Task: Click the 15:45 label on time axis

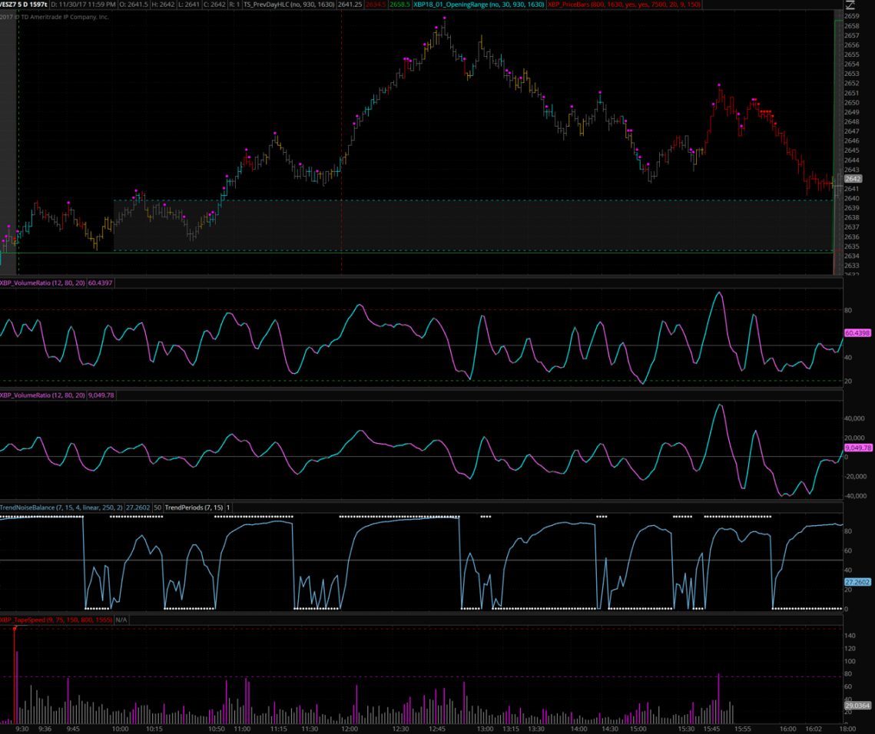Action: point(712,729)
